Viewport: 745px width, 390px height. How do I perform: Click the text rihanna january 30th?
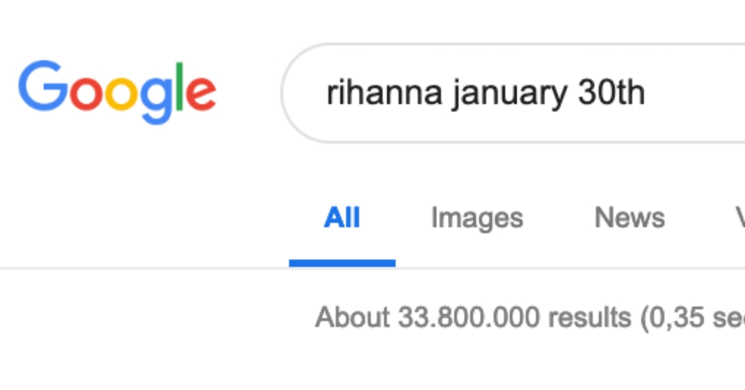tap(485, 92)
